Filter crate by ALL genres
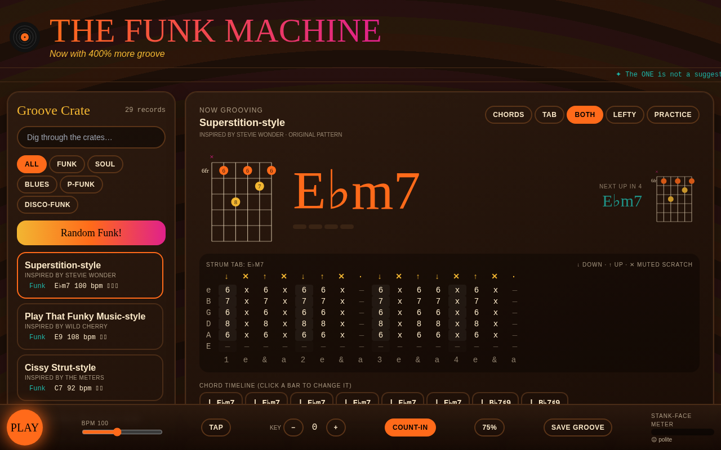 (32, 164)
